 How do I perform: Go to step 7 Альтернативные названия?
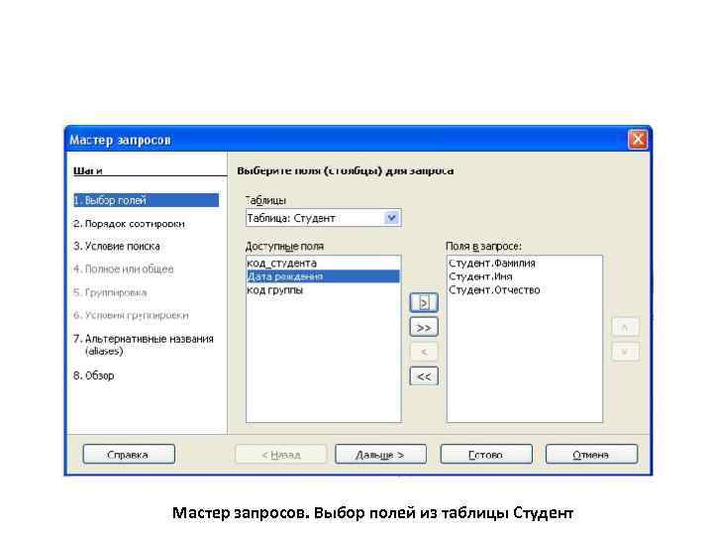[x=144, y=345]
